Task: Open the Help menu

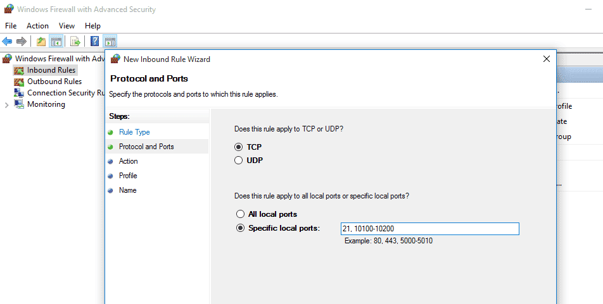Action: point(92,26)
